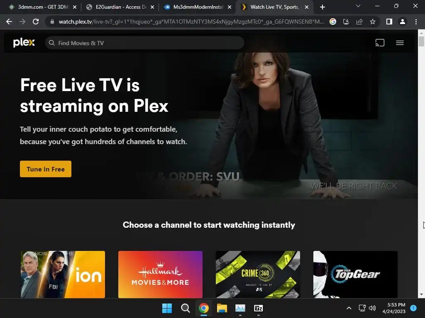Open the volume tray icon
This screenshot has height=318, width=425.
click(372, 308)
